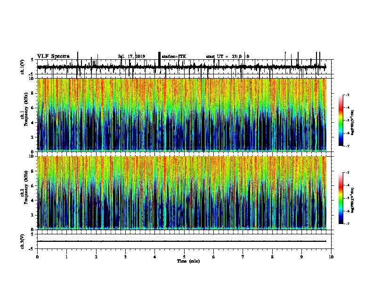Click the flat ch.3 voltage trace
The height and width of the screenshot is (288, 373).
182,241
